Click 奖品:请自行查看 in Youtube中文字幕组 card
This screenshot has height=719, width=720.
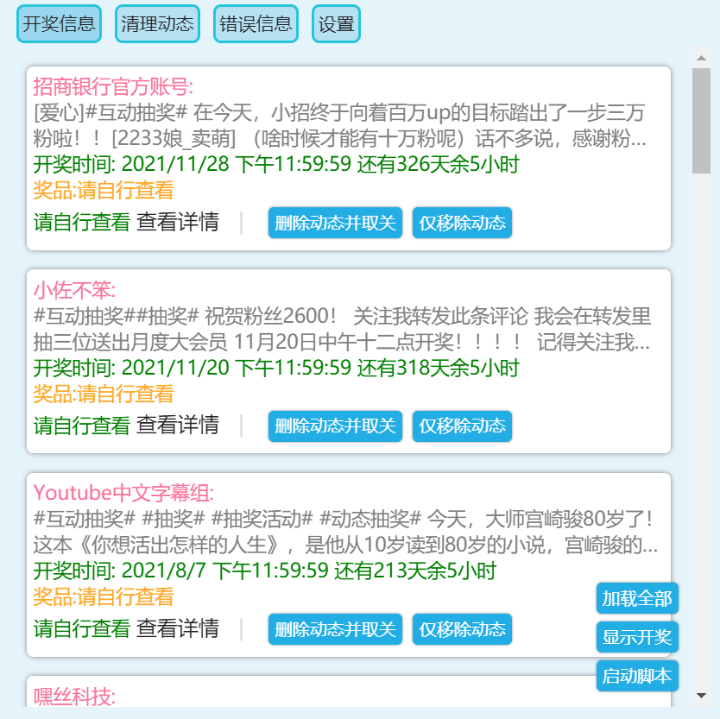point(104,596)
